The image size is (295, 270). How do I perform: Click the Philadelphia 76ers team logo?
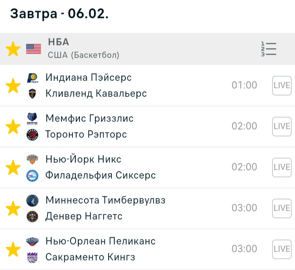[x=32, y=175]
